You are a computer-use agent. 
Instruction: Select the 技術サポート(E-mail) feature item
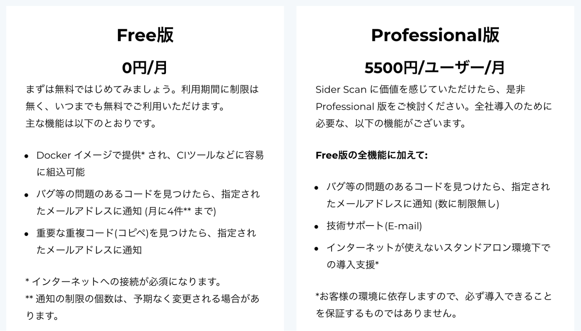point(374,226)
